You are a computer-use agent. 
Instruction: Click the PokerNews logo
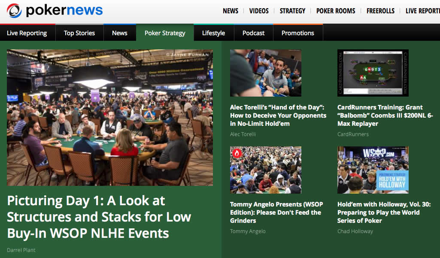55,11
